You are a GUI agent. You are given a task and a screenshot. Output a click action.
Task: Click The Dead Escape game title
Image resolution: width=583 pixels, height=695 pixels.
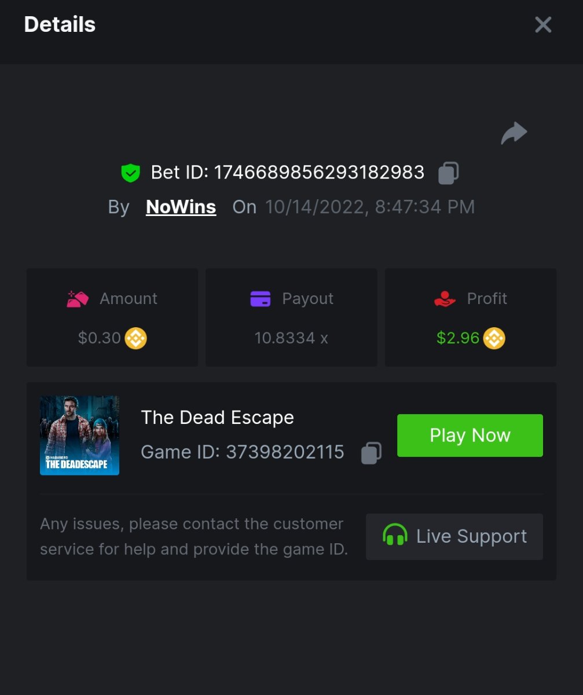(x=217, y=418)
